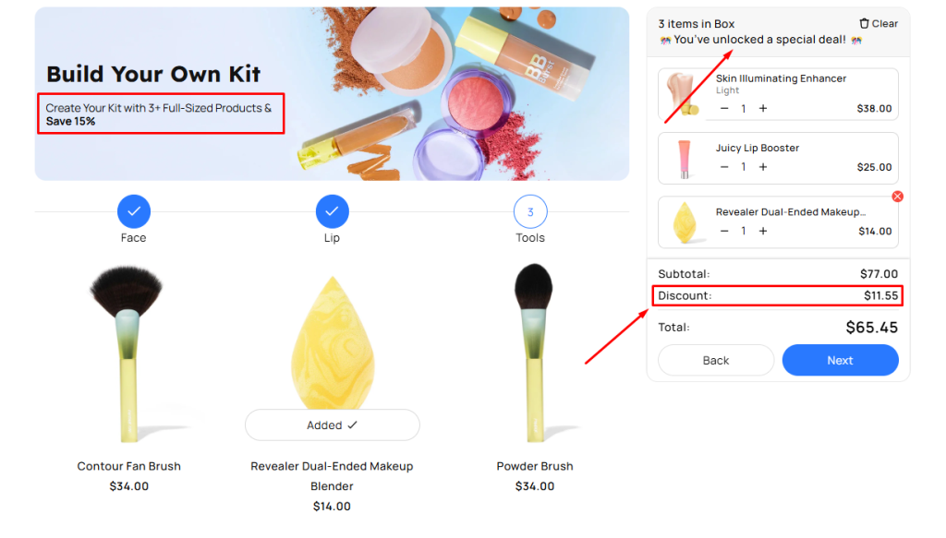
Task: Decrease Skin Illuminating Enhancer quantity
Action: pos(724,109)
